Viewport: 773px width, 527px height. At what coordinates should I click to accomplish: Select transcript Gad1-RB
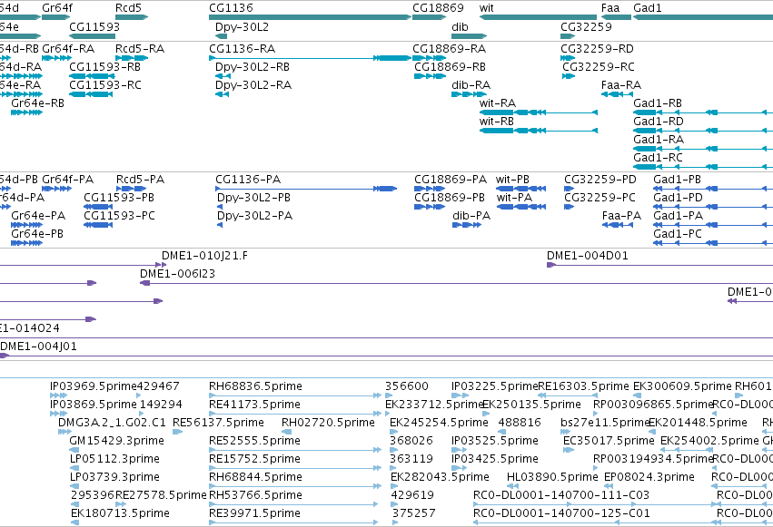point(703,112)
